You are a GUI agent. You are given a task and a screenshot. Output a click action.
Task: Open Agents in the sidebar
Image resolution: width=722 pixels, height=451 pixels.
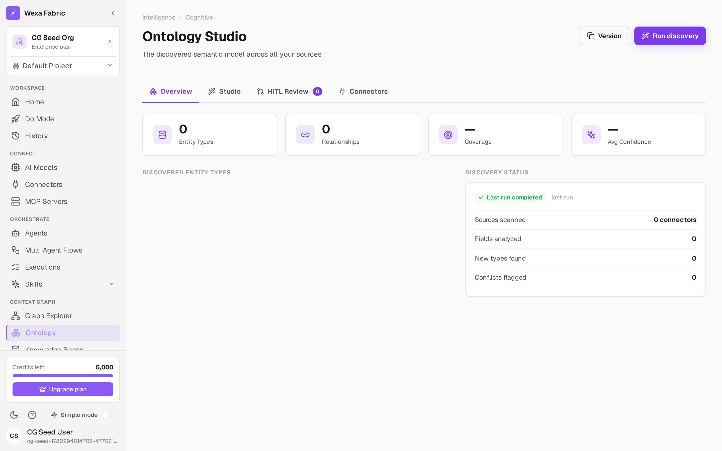(63, 233)
